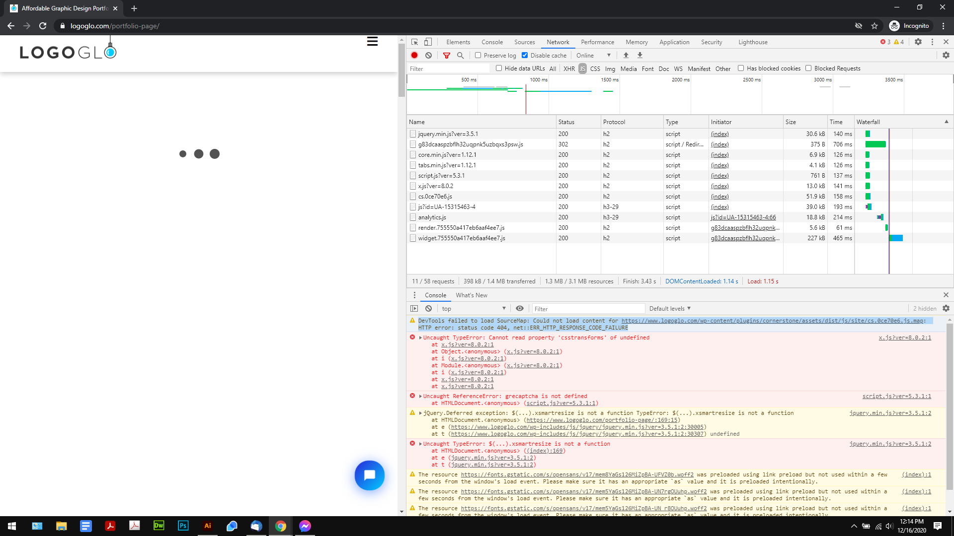The height and width of the screenshot is (536, 954).
Task: Check the Hide data URLs checkbox
Action: (x=499, y=68)
